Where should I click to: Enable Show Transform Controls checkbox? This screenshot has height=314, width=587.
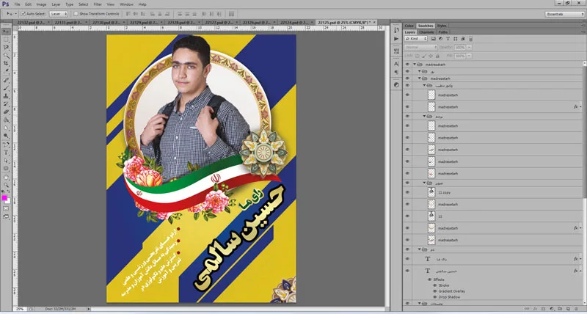pos(76,14)
